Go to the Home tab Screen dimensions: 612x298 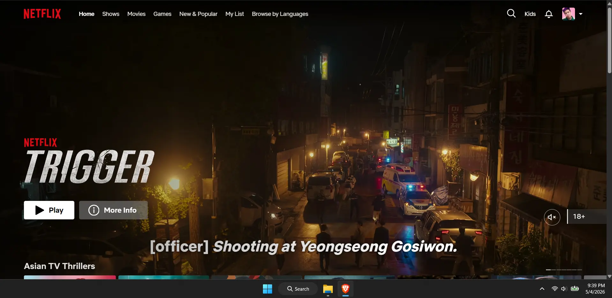(86, 14)
